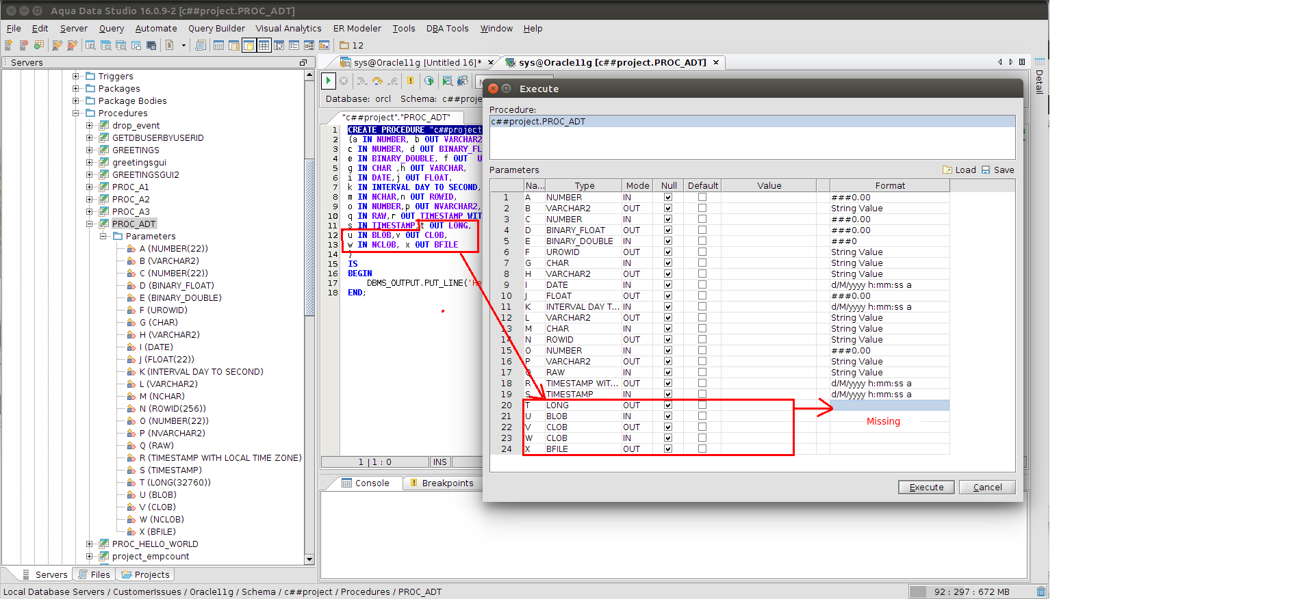Switch to the Files tab at bottom left
The image size is (1302, 599).
94,574
